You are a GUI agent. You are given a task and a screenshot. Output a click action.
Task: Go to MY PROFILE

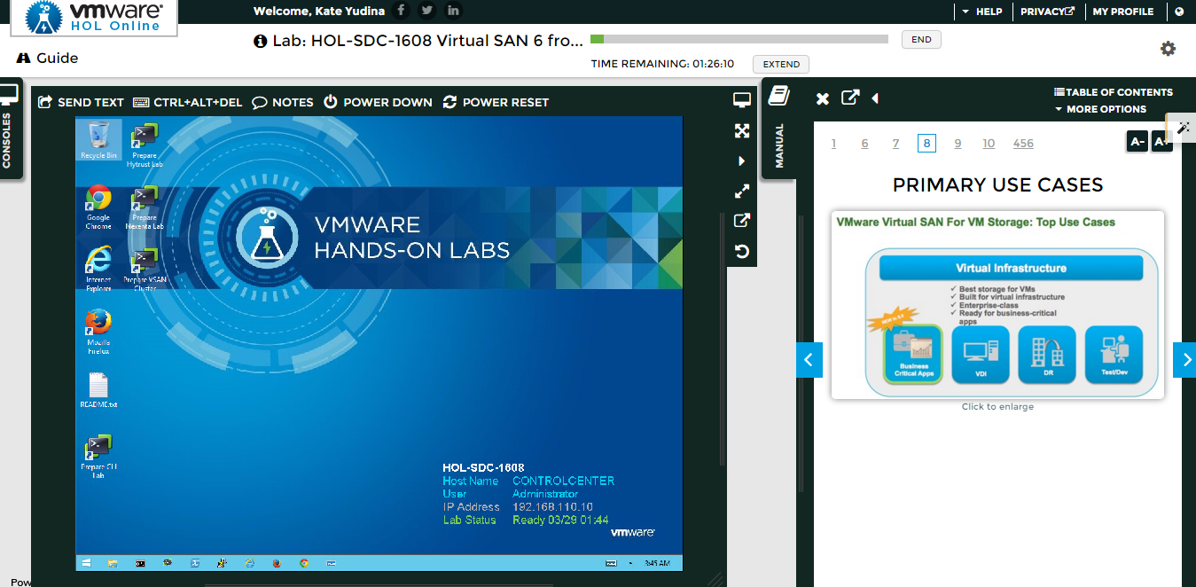[1123, 12]
